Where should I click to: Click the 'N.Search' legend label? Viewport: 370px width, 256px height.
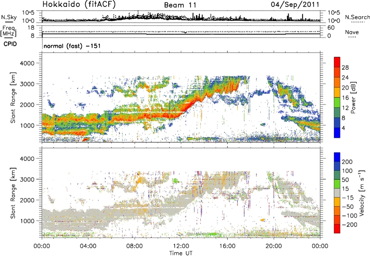tap(357, 17)
